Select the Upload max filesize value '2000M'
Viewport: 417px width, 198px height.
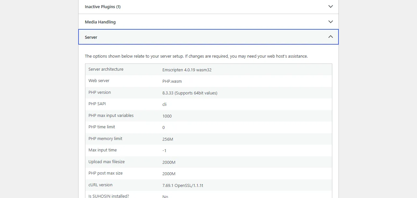(x=169, y=162)
